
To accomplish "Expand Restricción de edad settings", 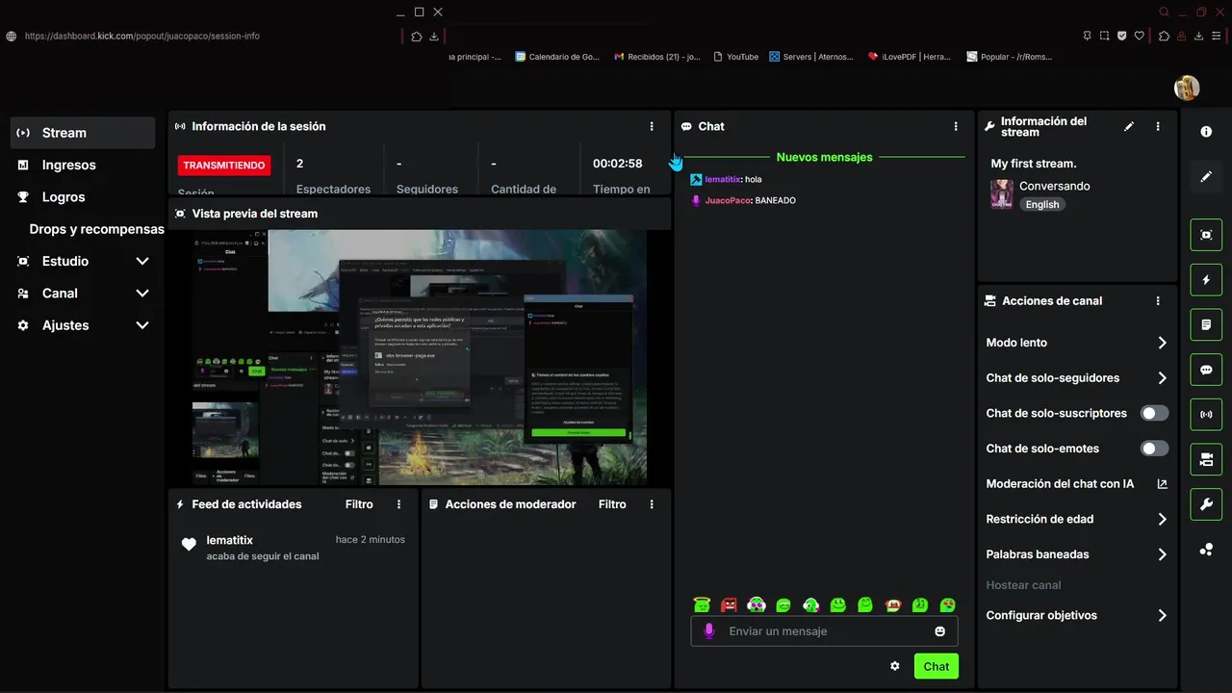I will tap(1077, 519).
